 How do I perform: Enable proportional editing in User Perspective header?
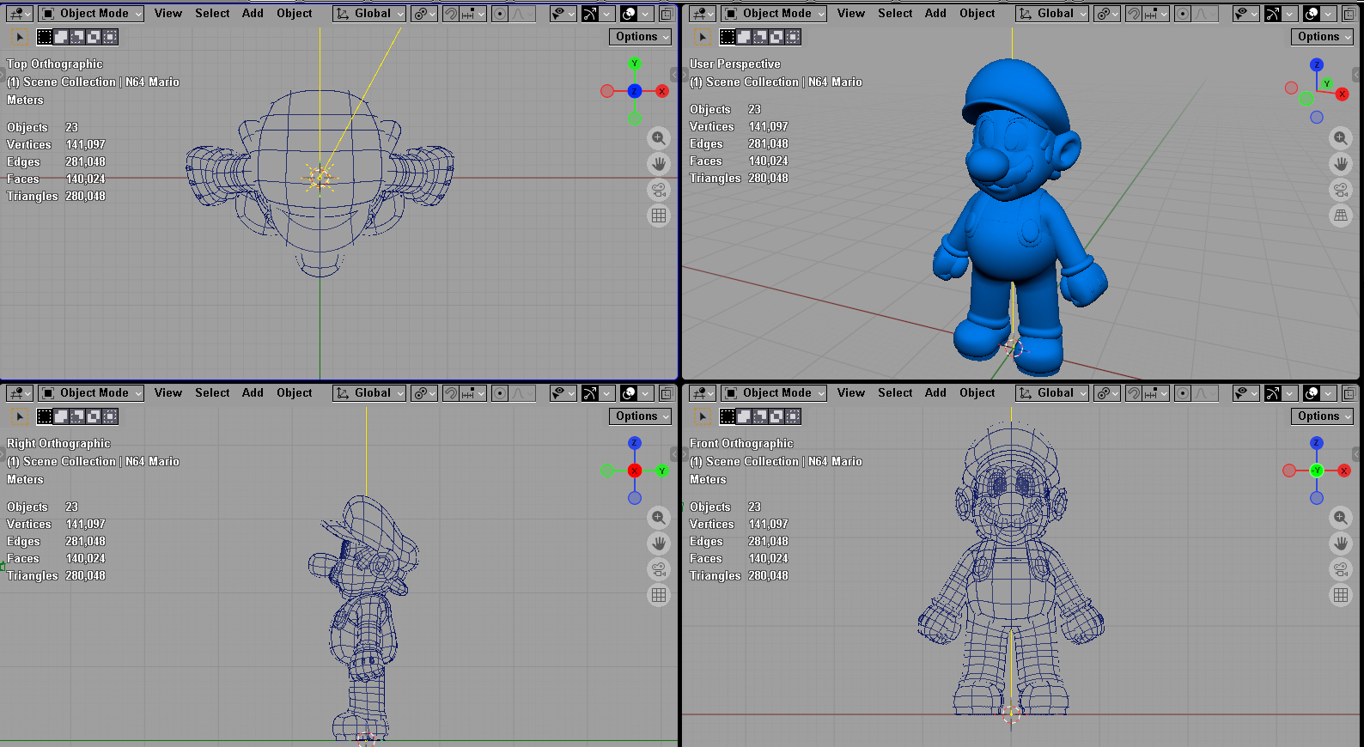pyautogui.click(x=1183, y=14)
